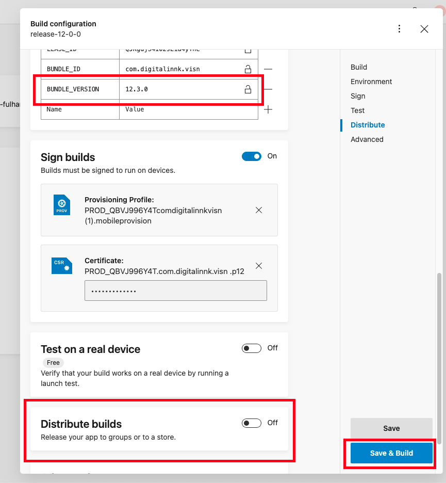Screen dimensions: 446x483
Task: Remove the provisioning profile file
Action: 259,210
